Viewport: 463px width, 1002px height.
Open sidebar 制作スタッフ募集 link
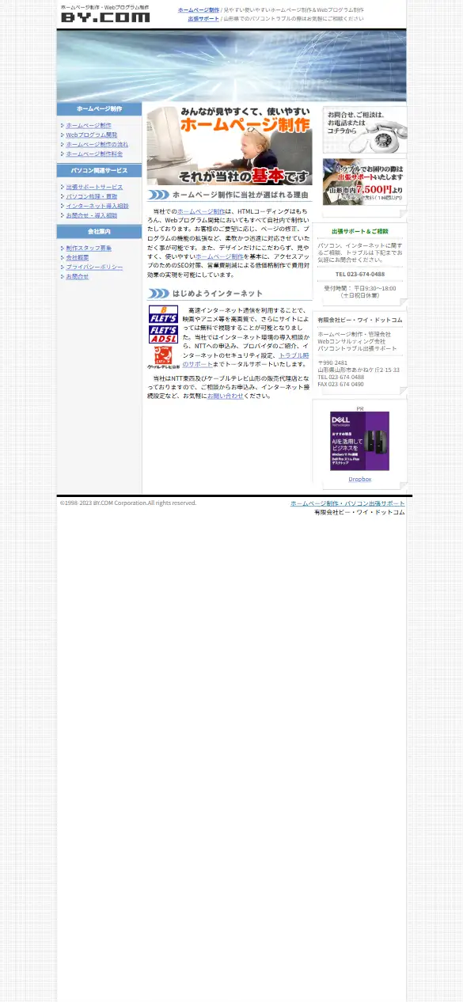coord(89,248)
